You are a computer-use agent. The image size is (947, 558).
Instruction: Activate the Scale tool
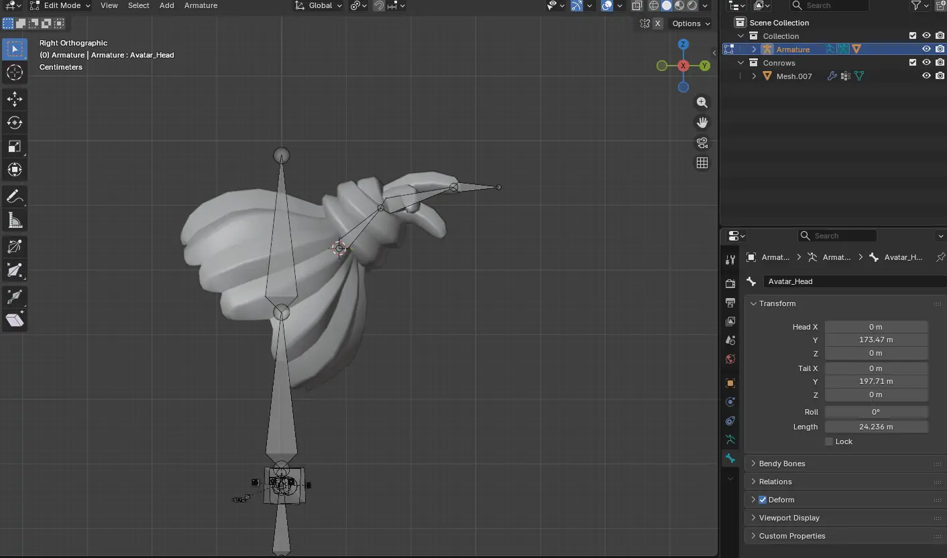point(15,146)
